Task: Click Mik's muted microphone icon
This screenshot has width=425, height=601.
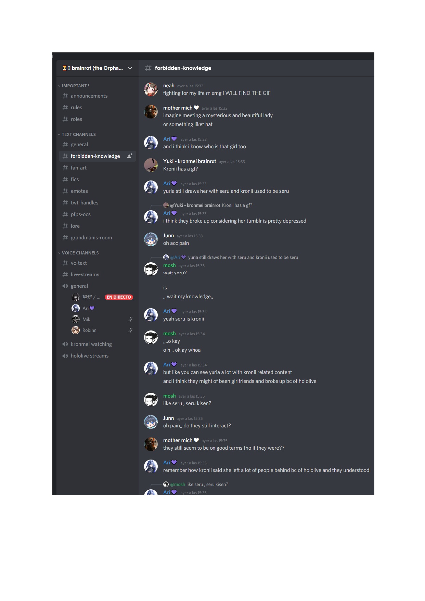Action: click(130, 319)
